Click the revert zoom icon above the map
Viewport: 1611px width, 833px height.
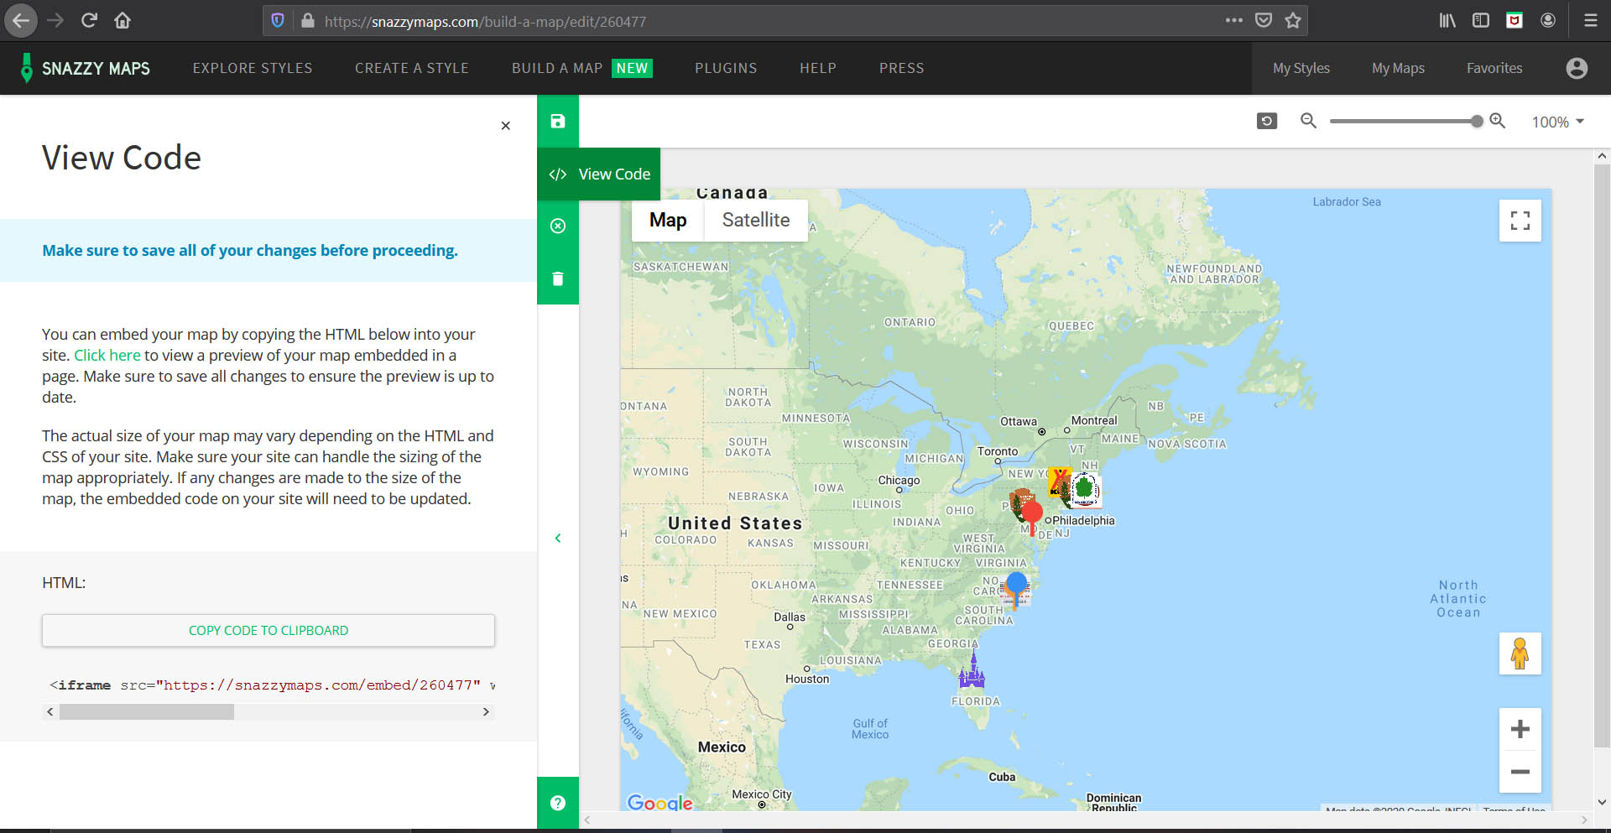tap(1266, 121)
